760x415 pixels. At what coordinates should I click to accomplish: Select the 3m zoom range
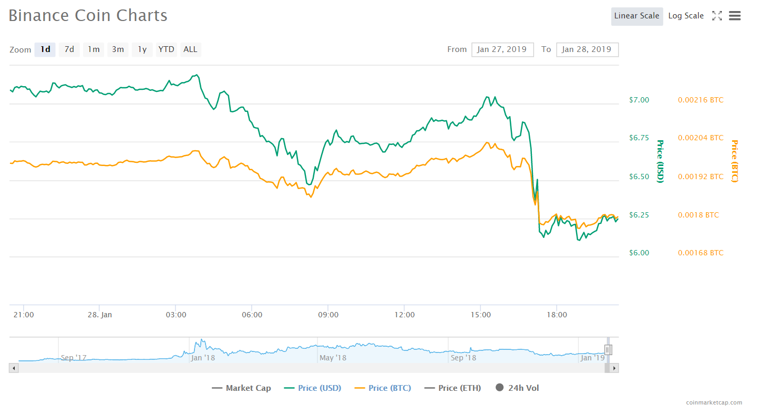point(118,49)
